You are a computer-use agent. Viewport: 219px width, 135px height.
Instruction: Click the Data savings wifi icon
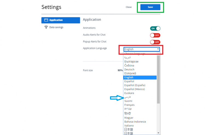(x=46, y=27)
